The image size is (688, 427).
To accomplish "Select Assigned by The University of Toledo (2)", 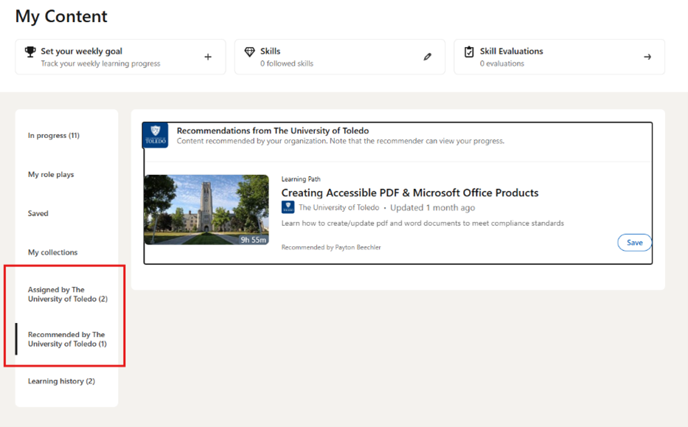I will [68, 294].
